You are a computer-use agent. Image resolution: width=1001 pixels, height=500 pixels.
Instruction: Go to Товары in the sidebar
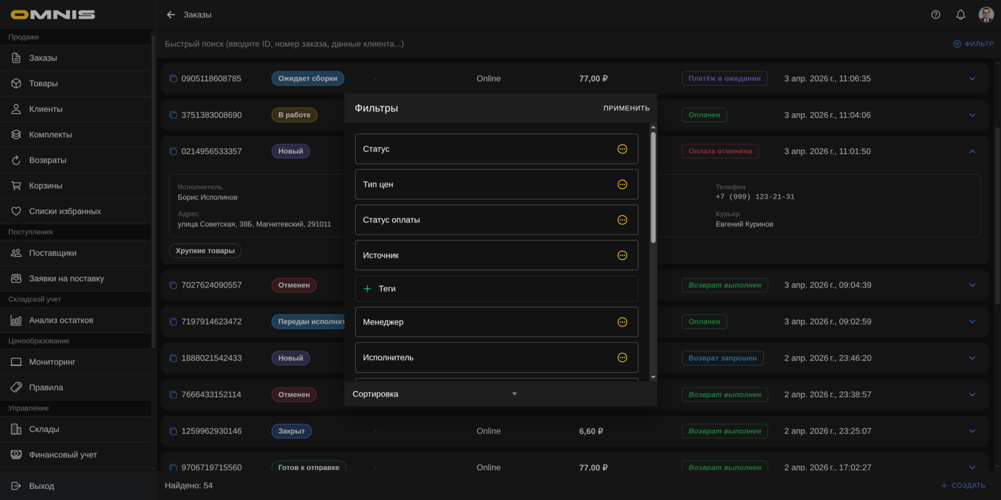click(43, 83)
